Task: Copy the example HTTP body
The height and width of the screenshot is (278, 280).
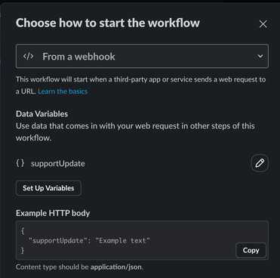Action: click(251, 250)
